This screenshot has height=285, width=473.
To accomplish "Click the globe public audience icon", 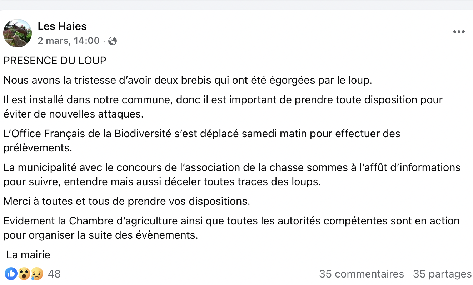I will pyautogui.click(x=113, y=41).
